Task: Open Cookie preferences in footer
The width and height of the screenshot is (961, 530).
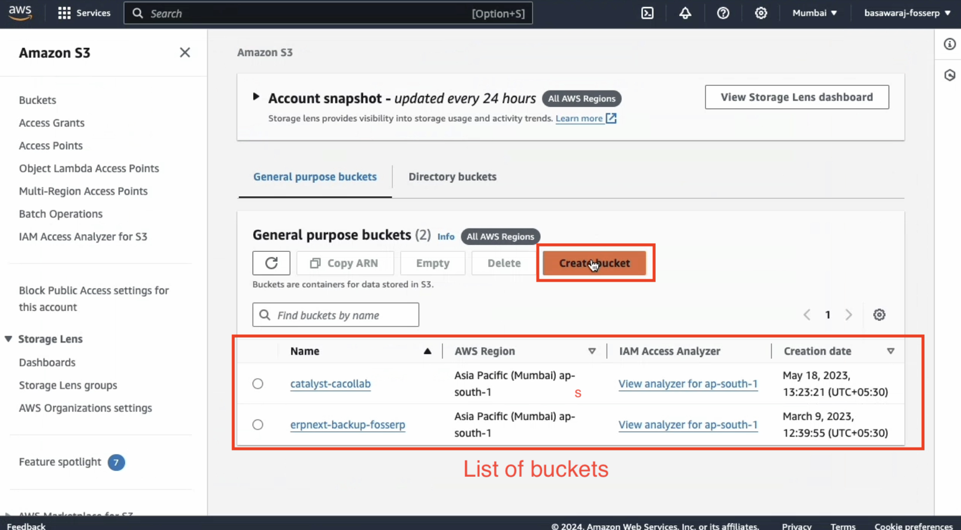Action: (914, 526)
